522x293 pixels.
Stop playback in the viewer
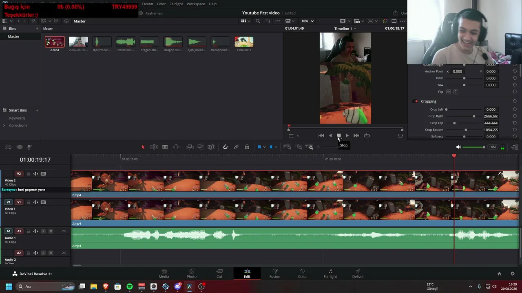338,136
